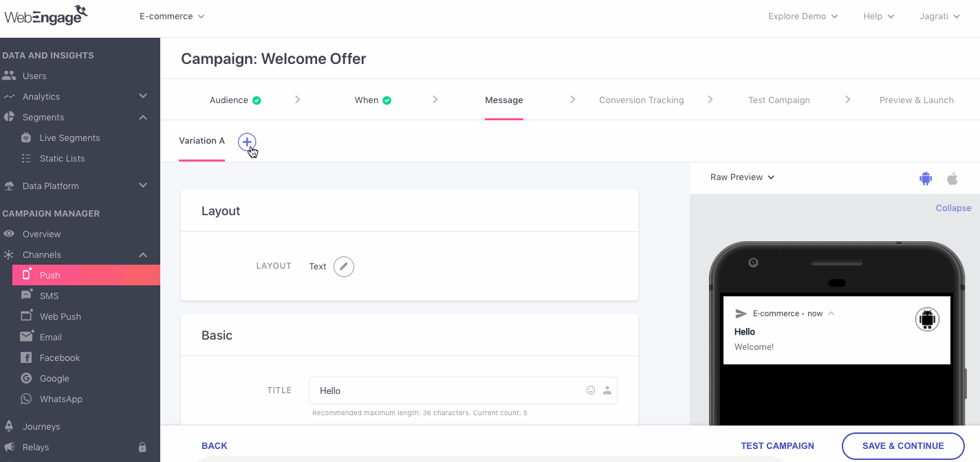Image resolution: width=980 pixels, height=462 pixels.
Task: Select the Variation A tab
Action: [202, 141]
